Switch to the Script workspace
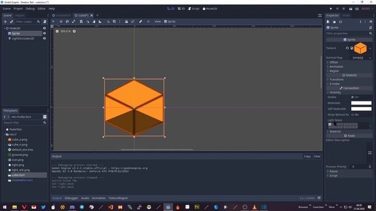 pyautogui.click(x=194, y=9)
